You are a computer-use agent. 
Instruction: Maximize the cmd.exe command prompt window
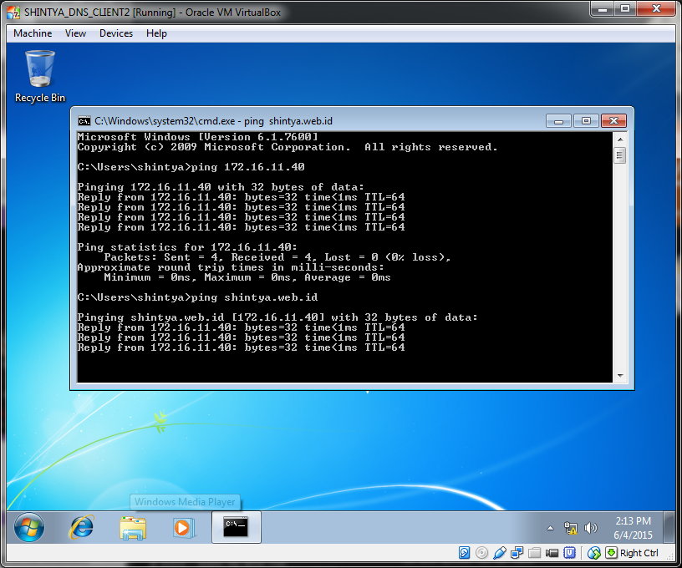click(586, 121)
